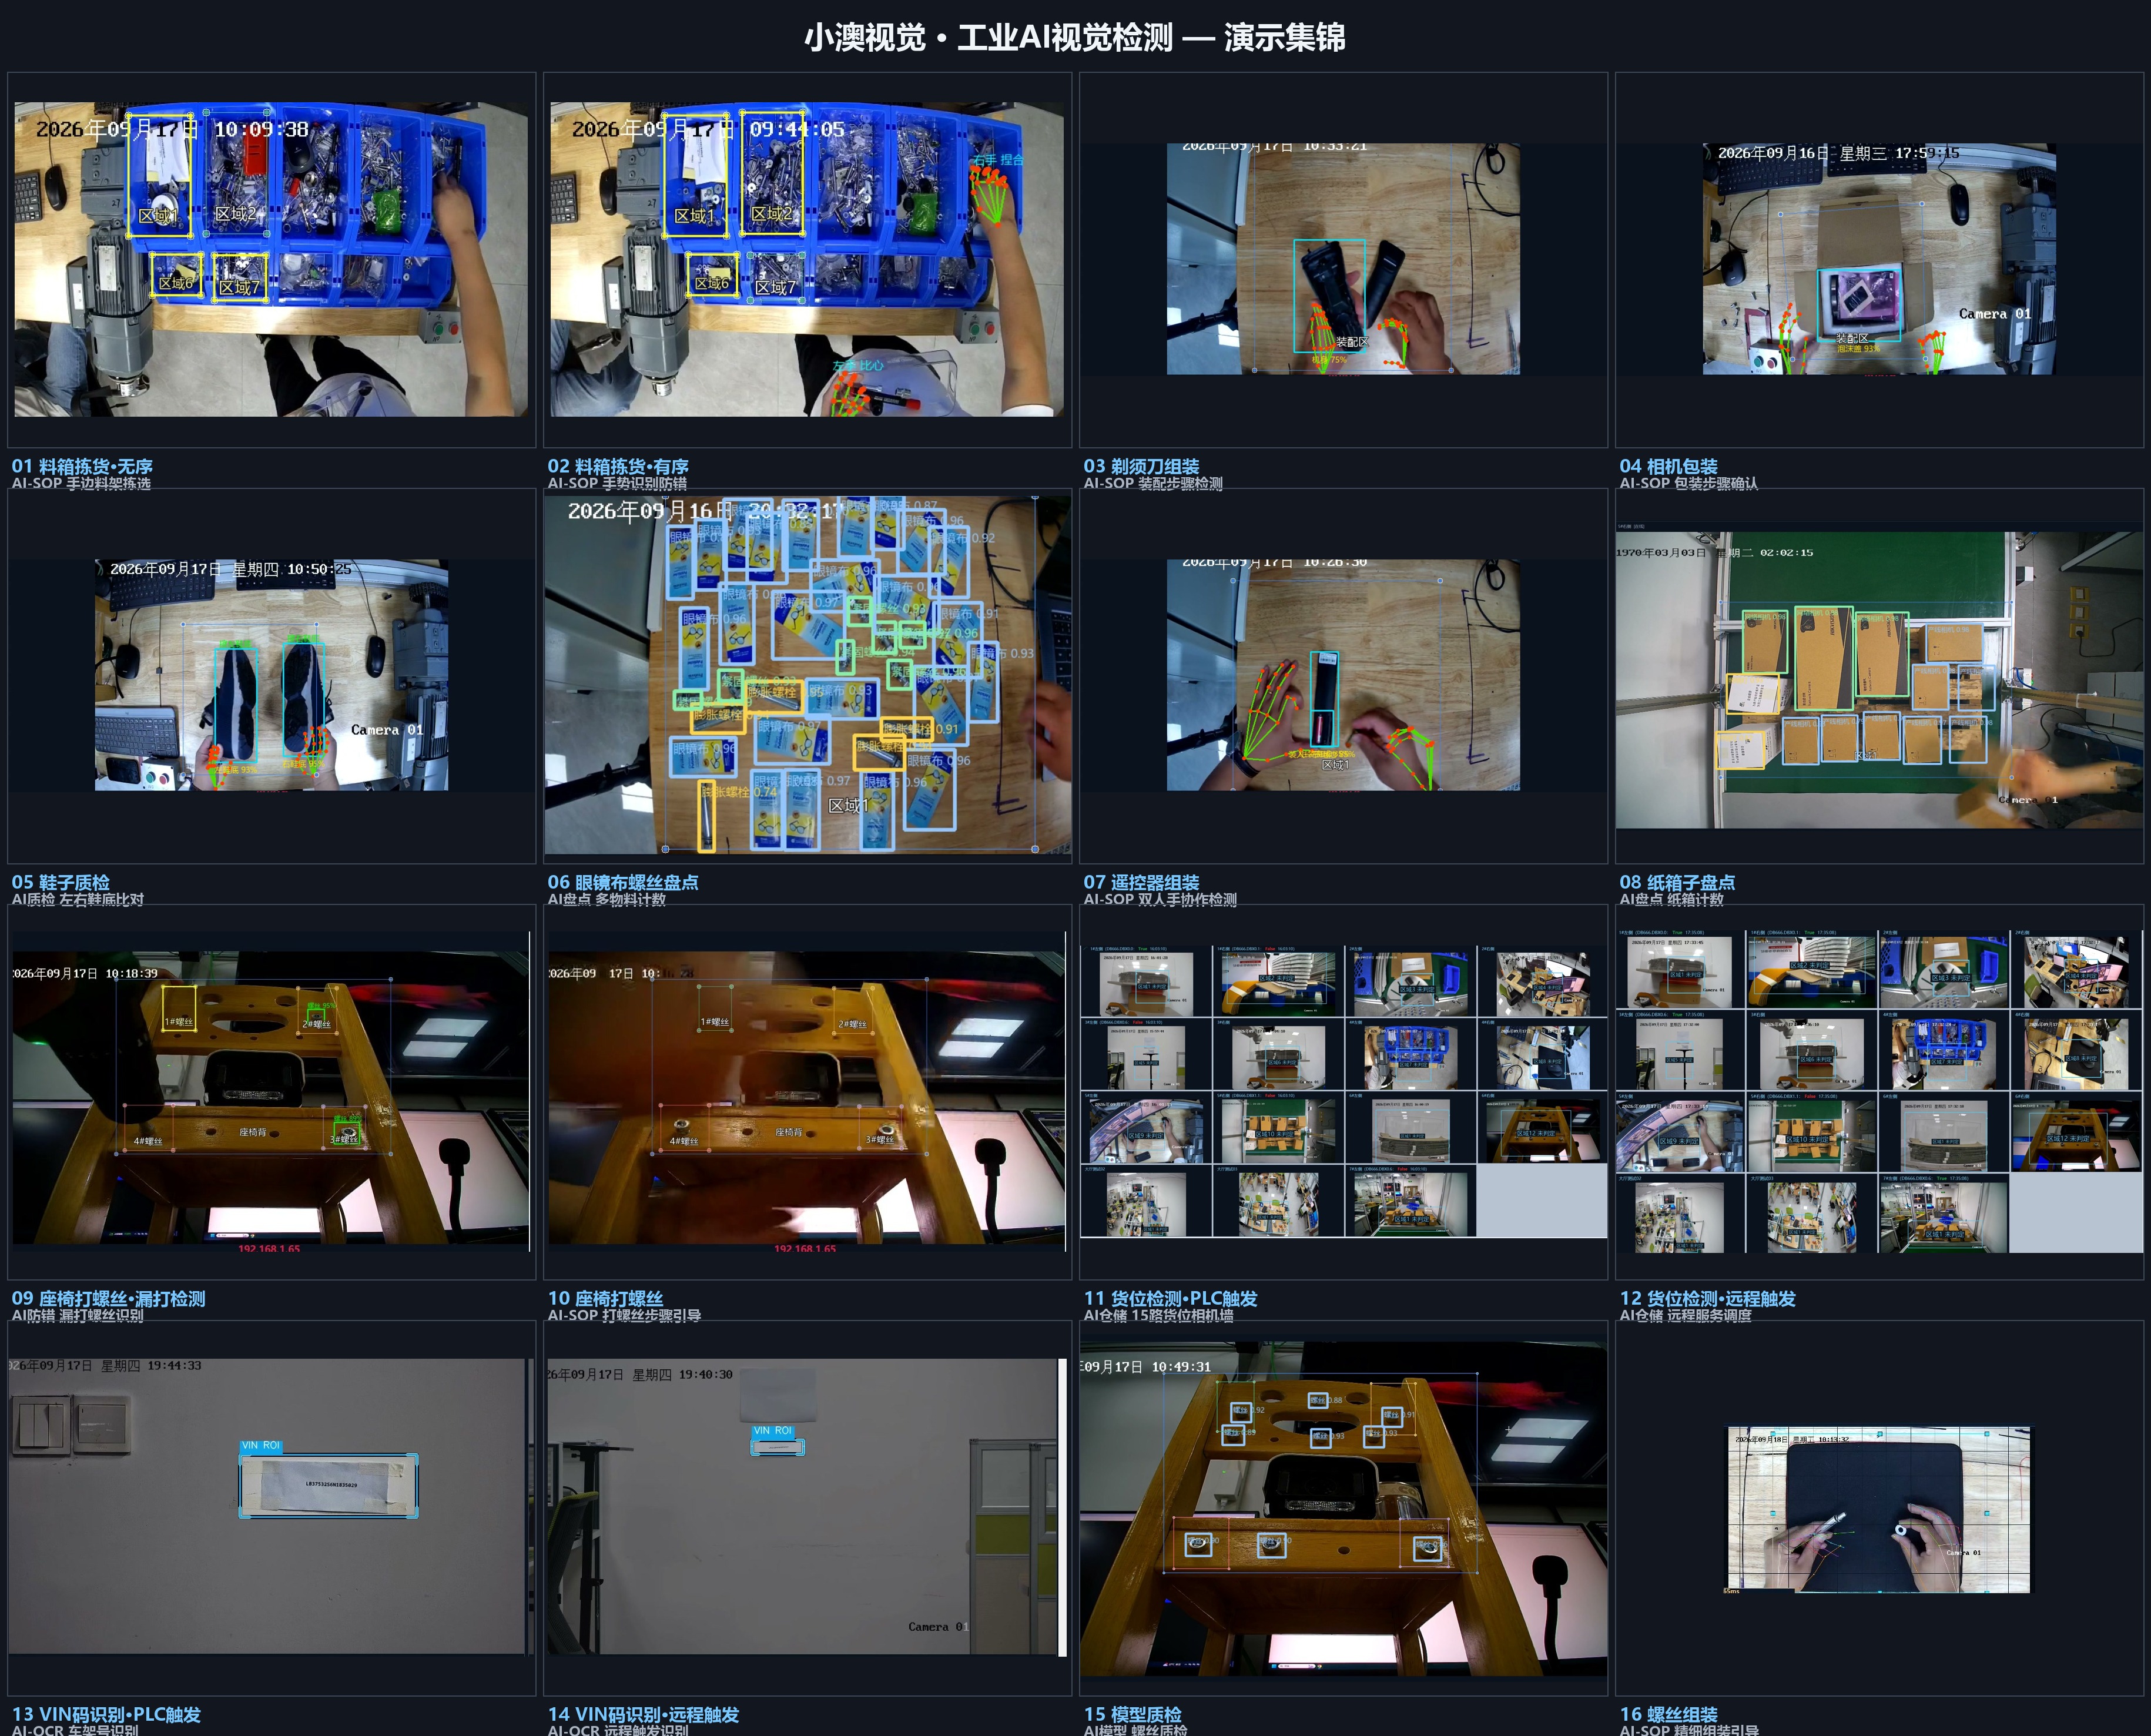Click the subtitle AI仓储 15路货位相机墙
The image size is (2151, 1736).
(x=1158, y=1315)
